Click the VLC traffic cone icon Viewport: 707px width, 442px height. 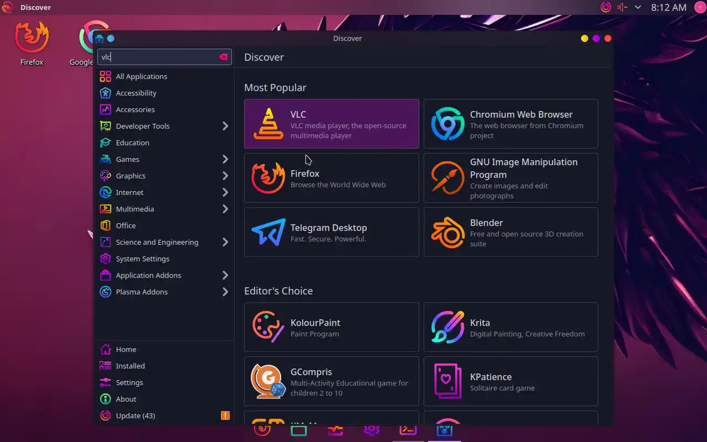pos(268,124)
